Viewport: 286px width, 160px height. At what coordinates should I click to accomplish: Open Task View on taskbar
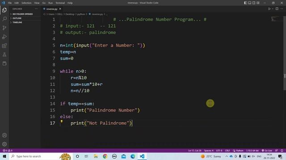tap(86, 156)
